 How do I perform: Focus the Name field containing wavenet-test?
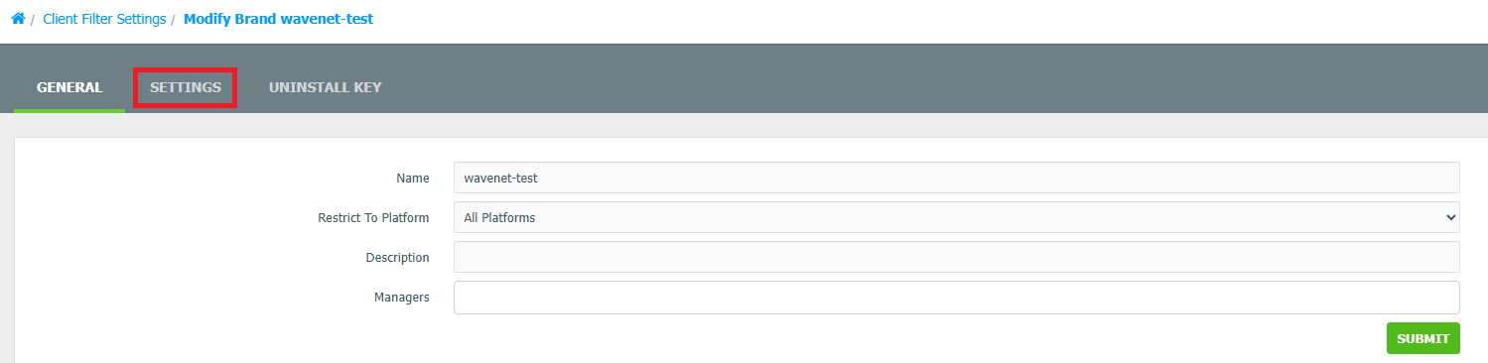[x=956, y=178]
